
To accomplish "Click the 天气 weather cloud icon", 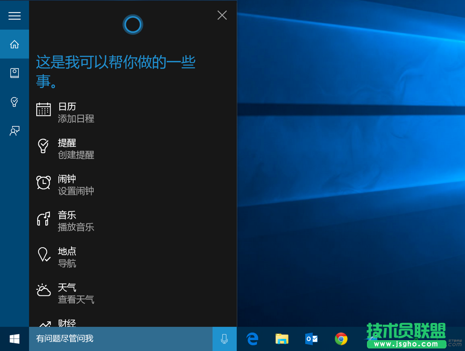I will point(43,291).
